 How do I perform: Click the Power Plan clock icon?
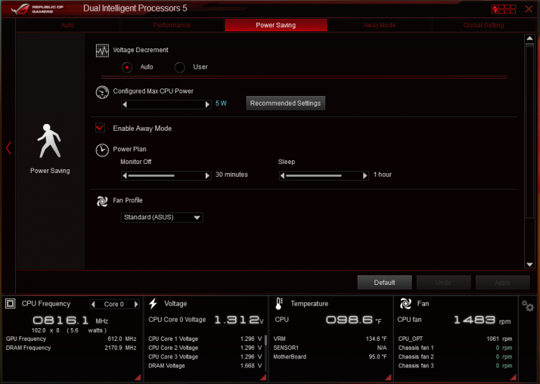[x=102, y=150]
